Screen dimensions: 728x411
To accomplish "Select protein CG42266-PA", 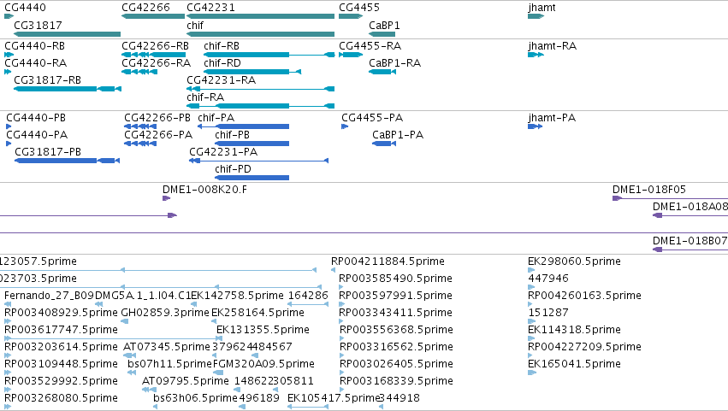I will pos(158,134).
